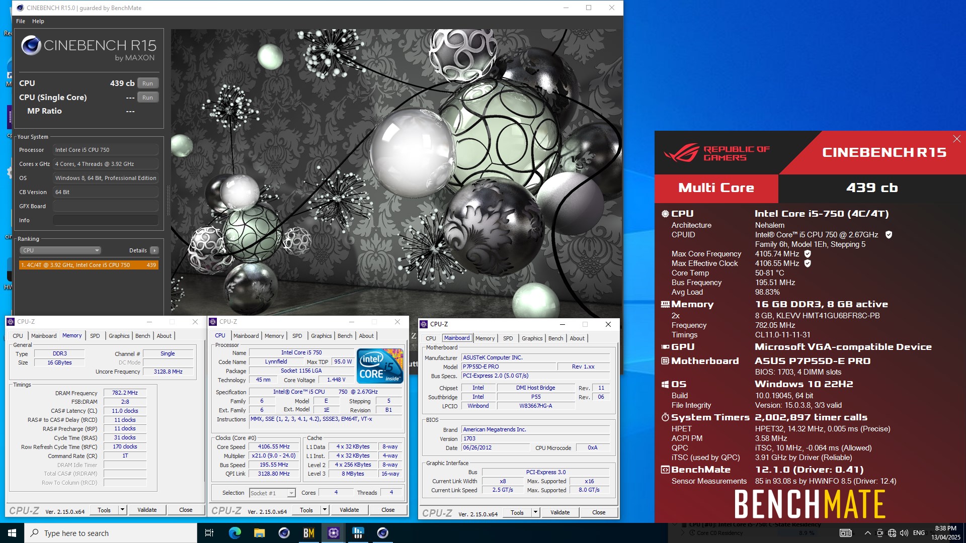Click the shield beside Max Effective Clock

coord(808,263)
